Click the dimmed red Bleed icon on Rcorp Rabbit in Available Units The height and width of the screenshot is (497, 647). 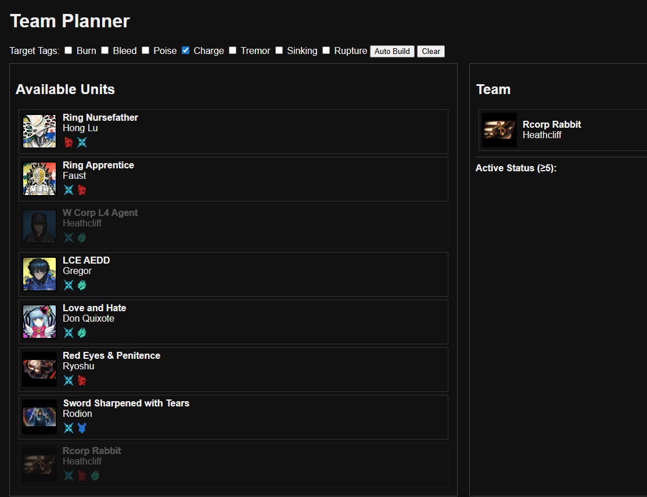[82, 476]
